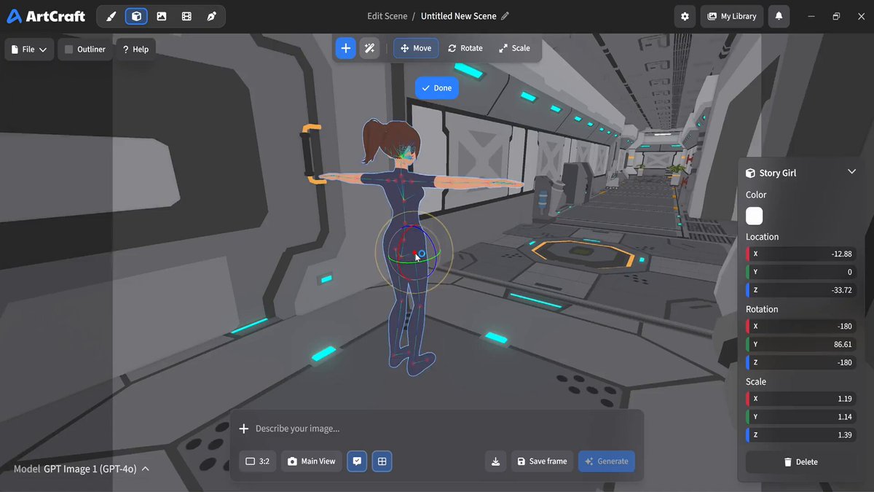
Task: Open the Help menu
Action: [135, 50]
